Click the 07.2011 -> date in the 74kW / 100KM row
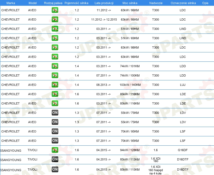Screen dimensions: 214x175 click(103, 75)
